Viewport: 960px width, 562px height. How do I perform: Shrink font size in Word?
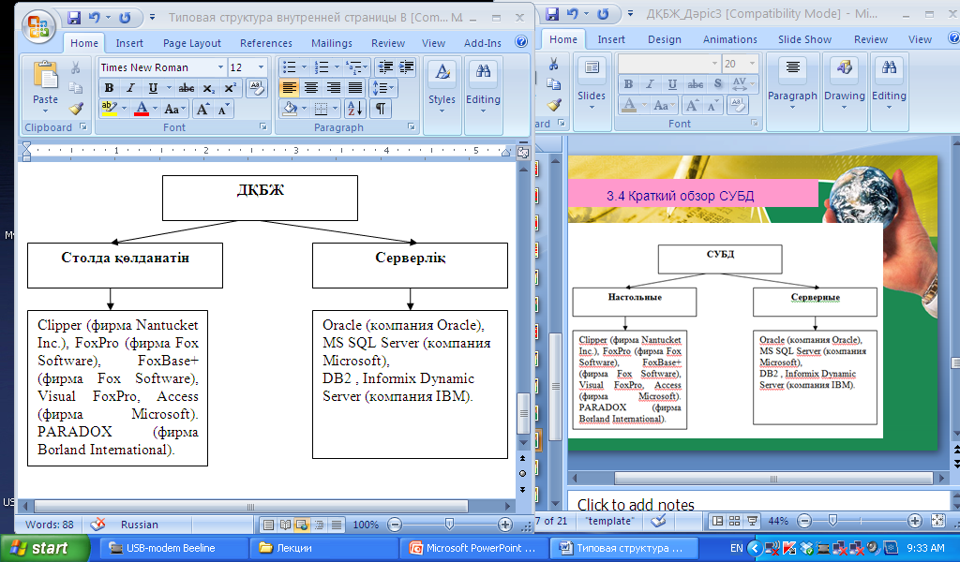223,110
